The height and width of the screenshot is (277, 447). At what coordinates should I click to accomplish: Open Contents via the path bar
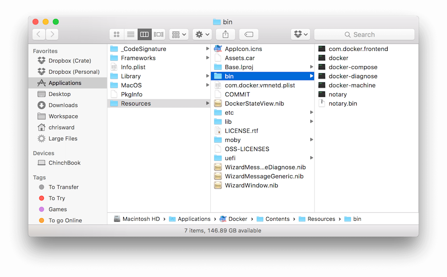click(x=276, y=219)
